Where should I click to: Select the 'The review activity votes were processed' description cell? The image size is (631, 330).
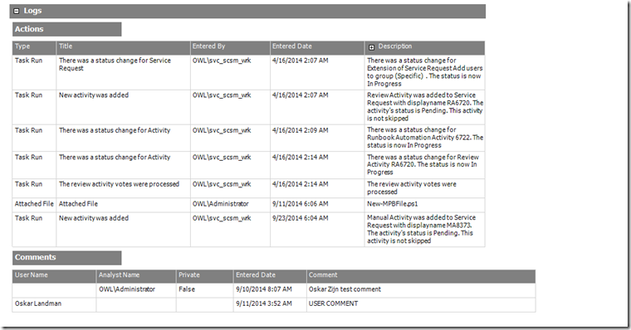click(425, 188)
